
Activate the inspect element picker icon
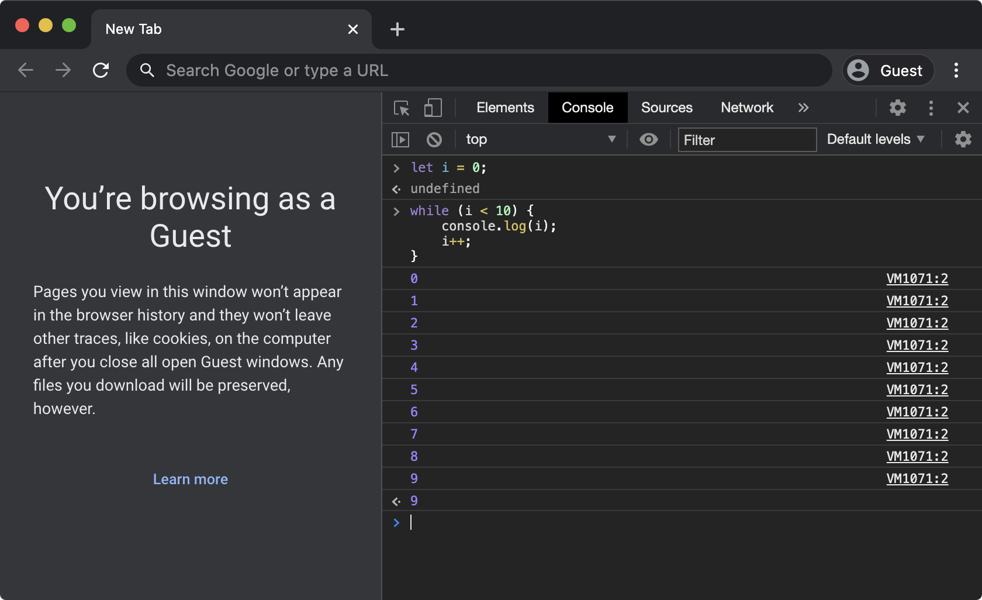click(402, 108)
